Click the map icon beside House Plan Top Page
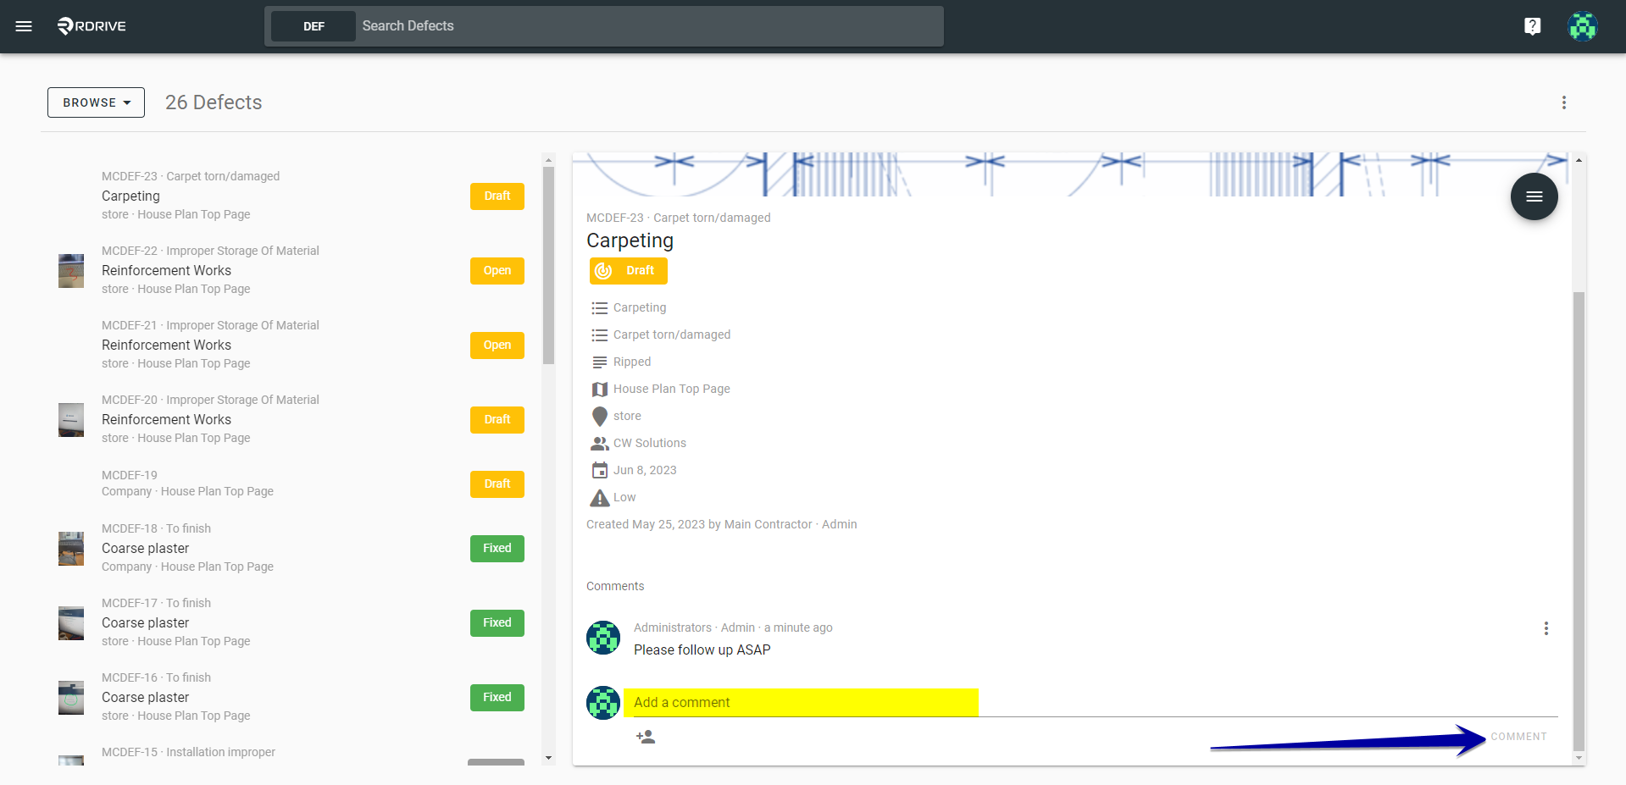 [x=600, y=390]
